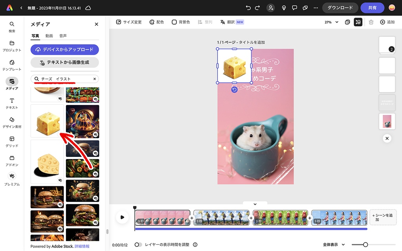Open the Adobe Express home logo
Viewport: 402px width, 251px height.
(x=9, y=8)
